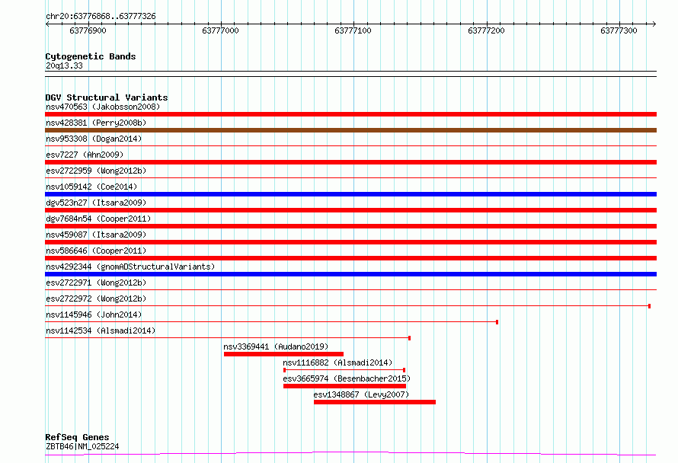
Task: Click the red bar under dgv7684n54
Action: point(350,226)
